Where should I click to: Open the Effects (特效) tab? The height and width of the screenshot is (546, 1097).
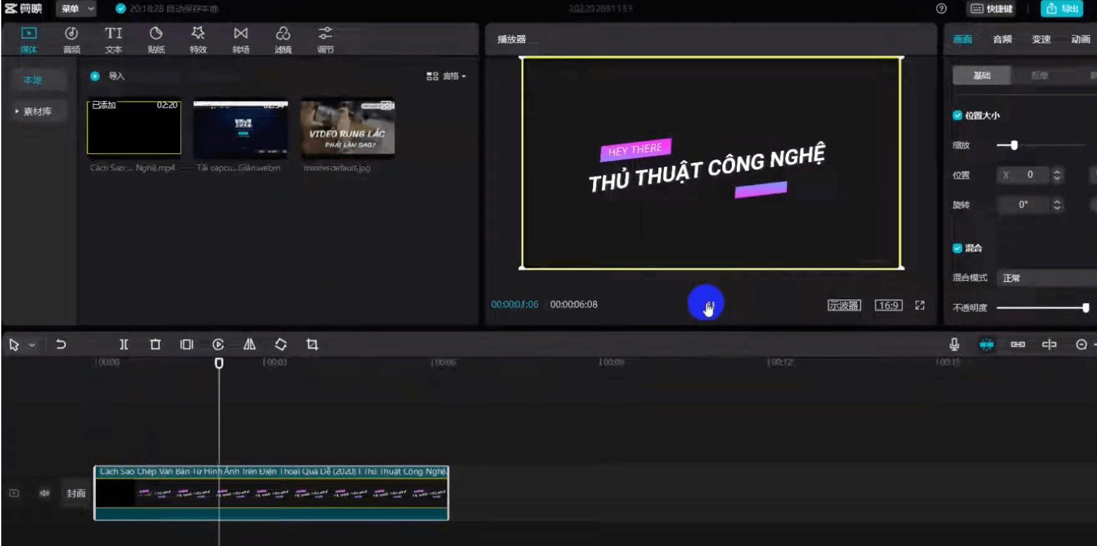[198, 40]
